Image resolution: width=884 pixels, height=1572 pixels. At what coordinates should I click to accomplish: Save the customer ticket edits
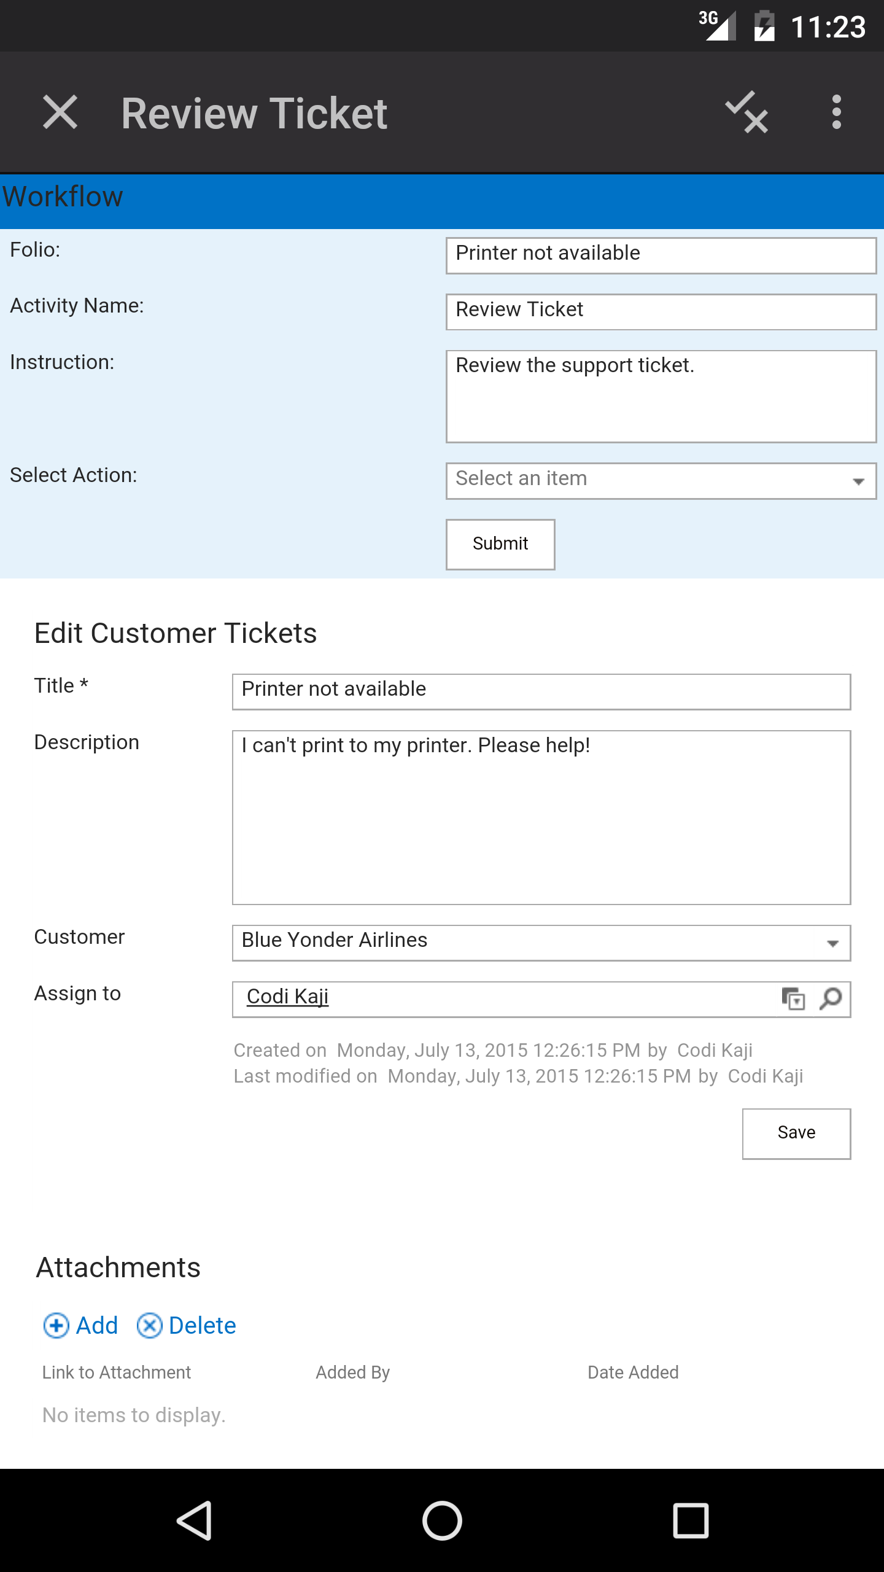796,1134
